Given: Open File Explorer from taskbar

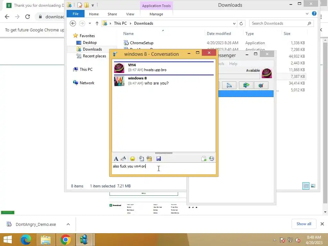Looking at the screenshot, I should click(x=46, y=240).
